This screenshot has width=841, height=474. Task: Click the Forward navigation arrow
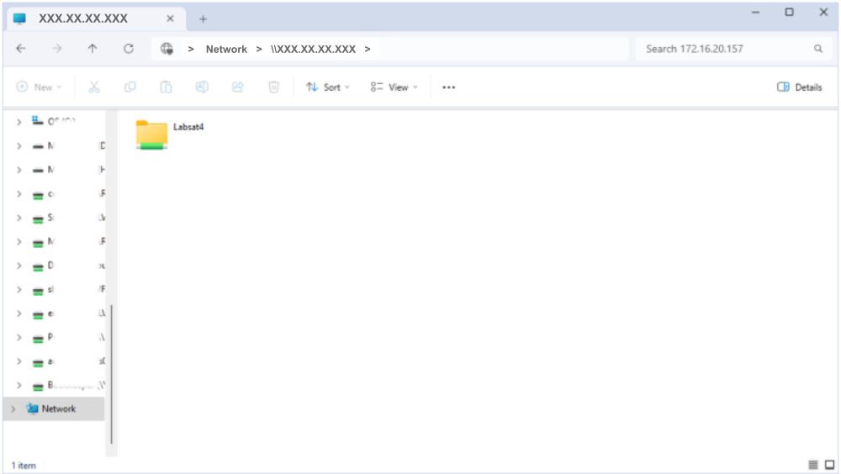pyautogui.click(x=57, y=49)
